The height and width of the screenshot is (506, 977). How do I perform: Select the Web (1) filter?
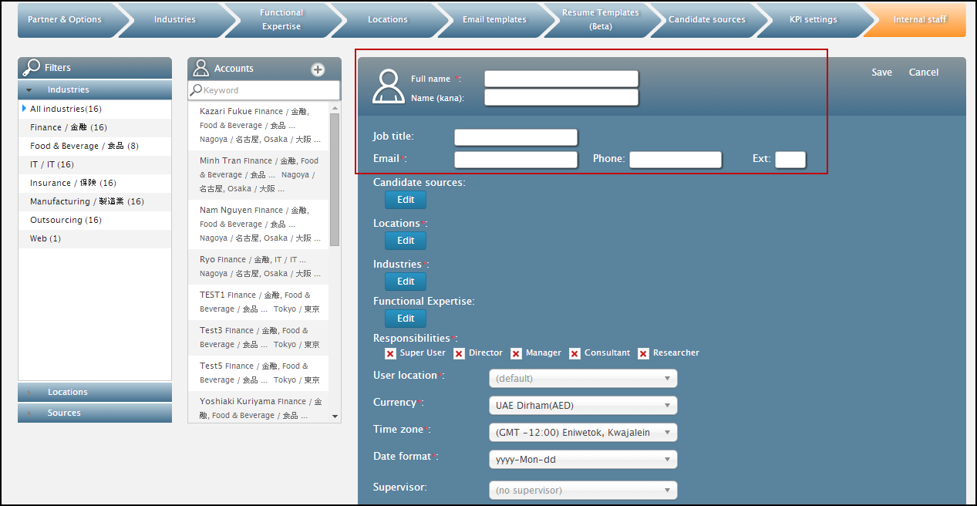click(95, 239)
